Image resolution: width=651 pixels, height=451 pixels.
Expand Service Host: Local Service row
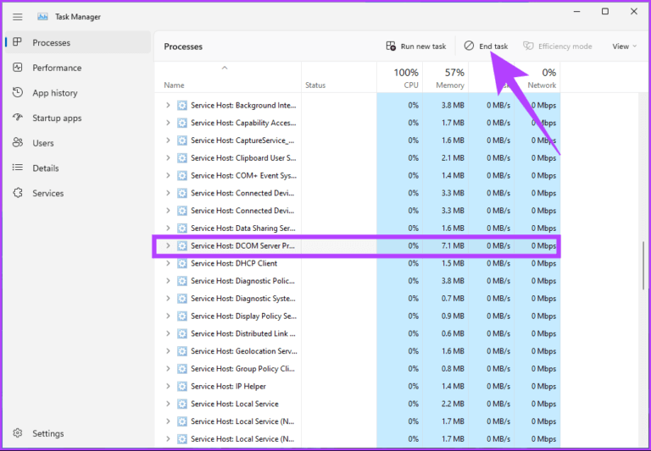click(x=168, y=404)
